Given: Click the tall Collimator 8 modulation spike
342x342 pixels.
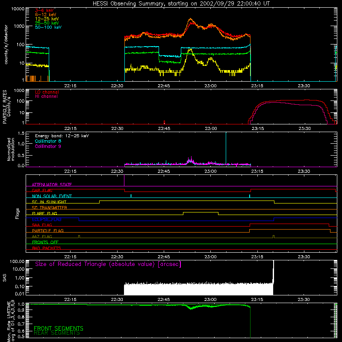Looking at the screenshot, I should tap(226, 147).
